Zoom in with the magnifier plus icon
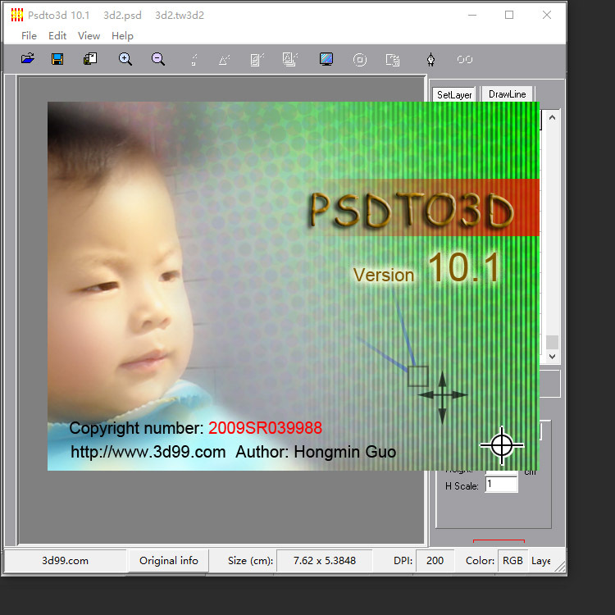Image resolution: width=615 pixels, height=615 pixels. click(125, 59)
